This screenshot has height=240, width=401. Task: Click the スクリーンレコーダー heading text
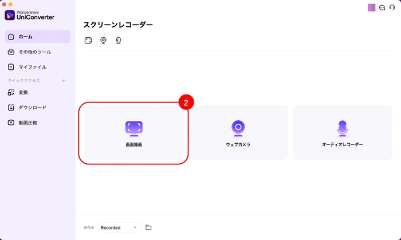(x=118, y=25)
